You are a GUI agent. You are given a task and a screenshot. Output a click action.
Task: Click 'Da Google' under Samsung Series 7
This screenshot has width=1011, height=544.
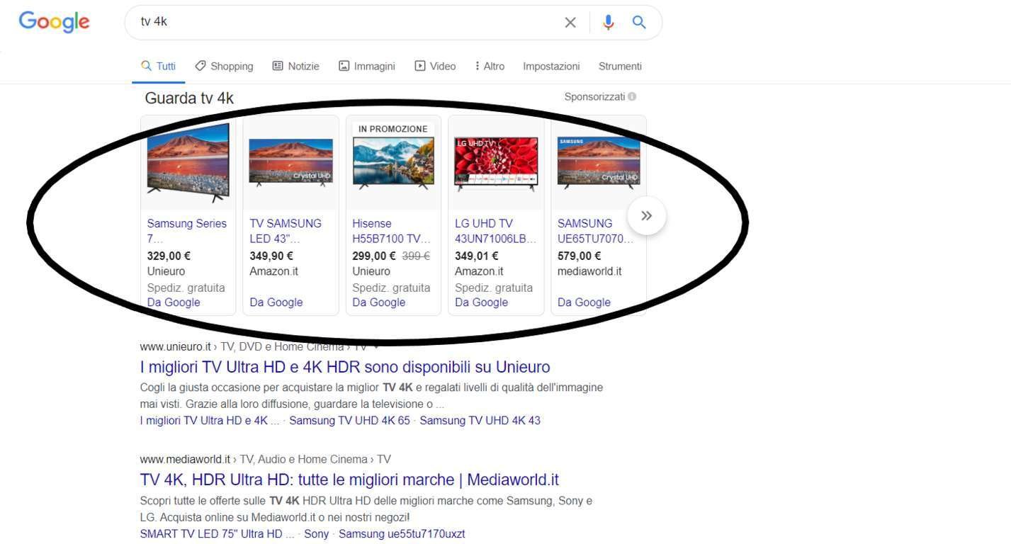pos(174,302)
